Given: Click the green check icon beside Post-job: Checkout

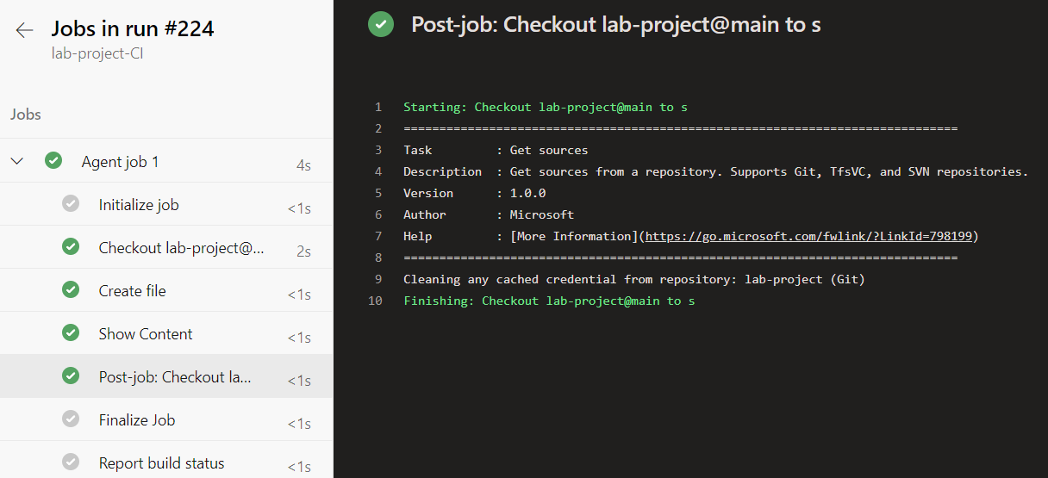Looking at the screenshot, I should click(x=71, y=376).
